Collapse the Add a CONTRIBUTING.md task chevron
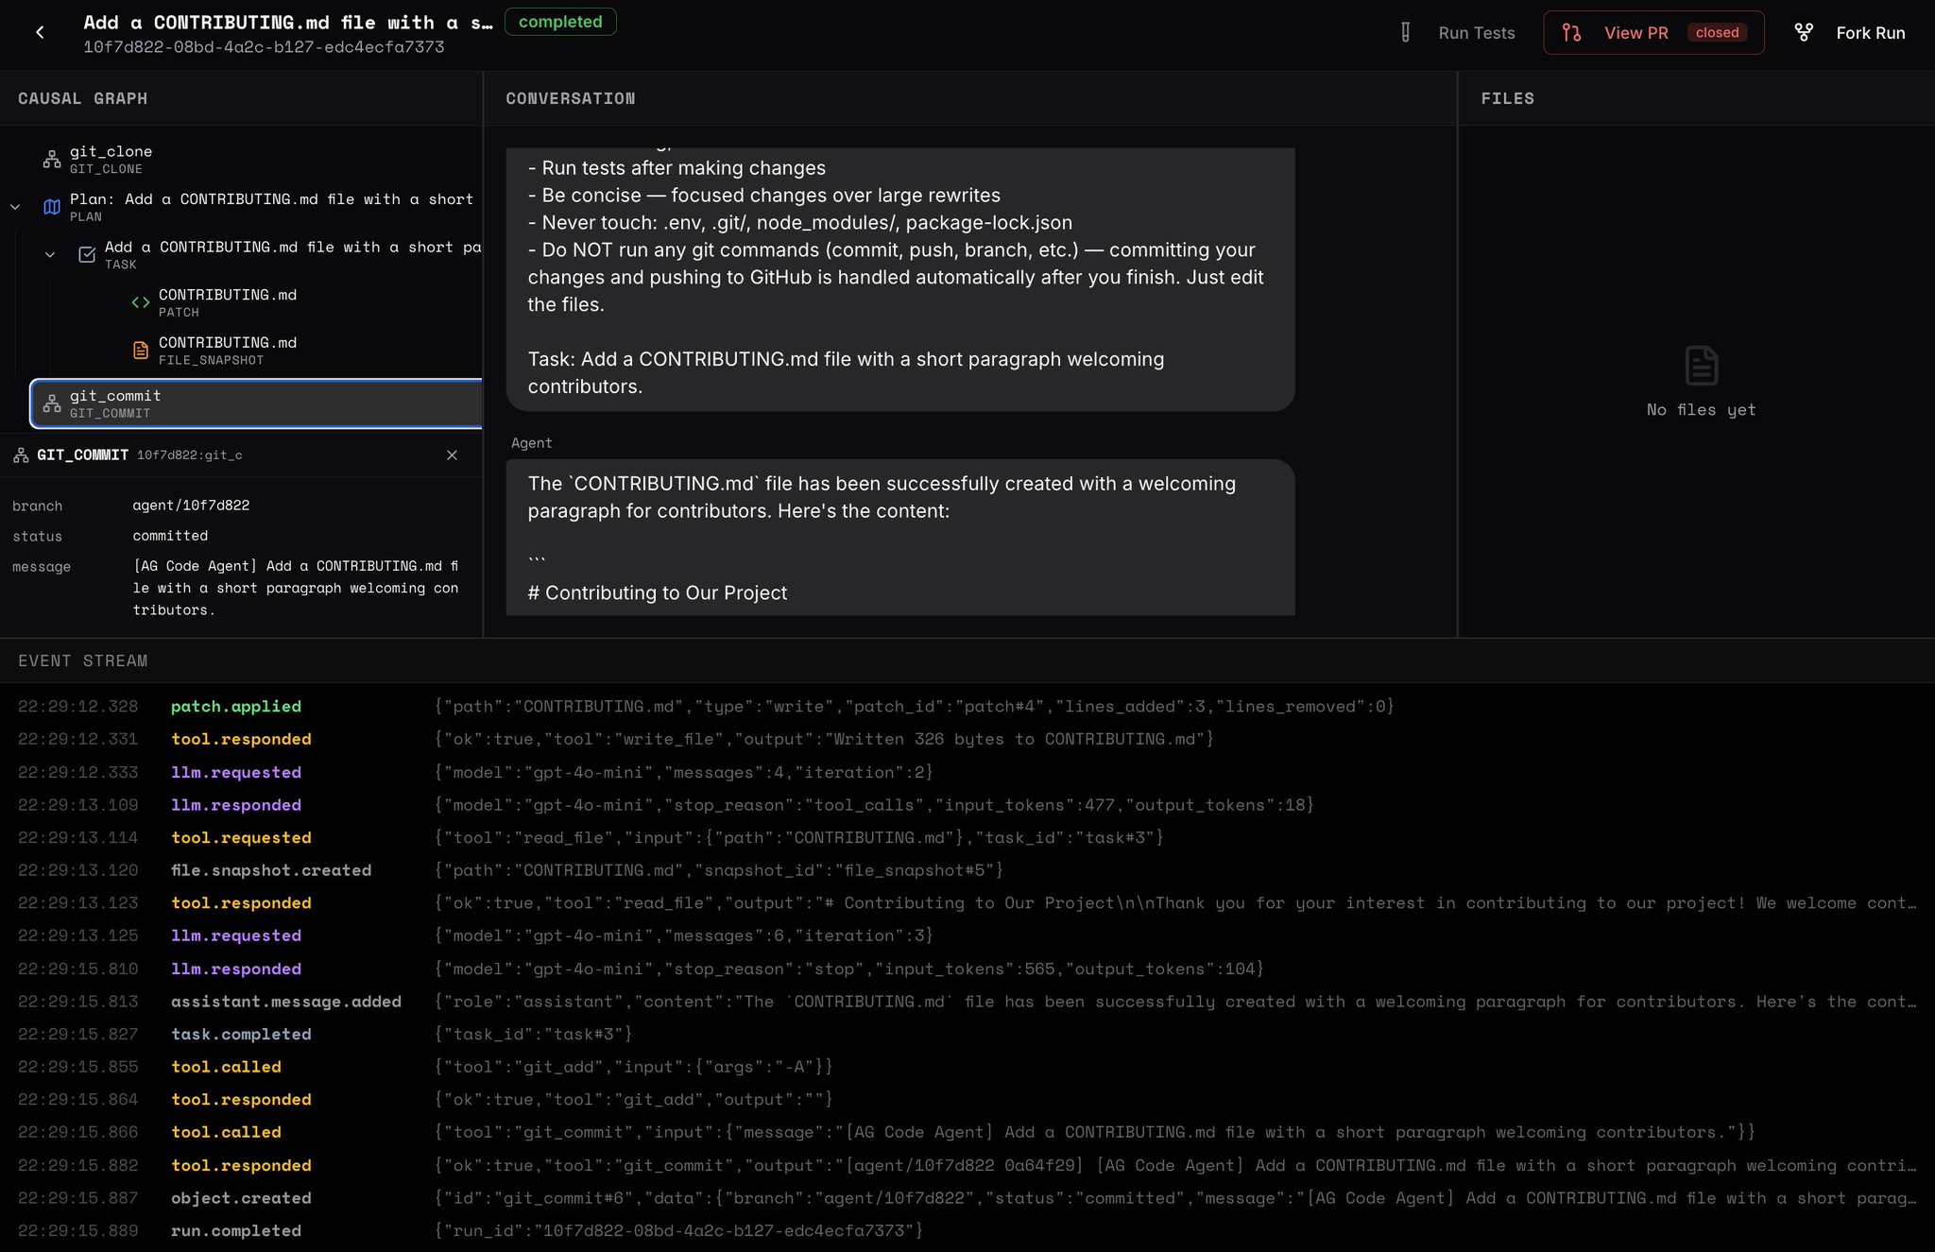The height and width of the screenshot is (1252, 1935). 50,255
